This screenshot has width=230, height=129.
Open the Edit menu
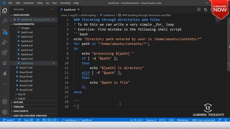tap(18, 3)
